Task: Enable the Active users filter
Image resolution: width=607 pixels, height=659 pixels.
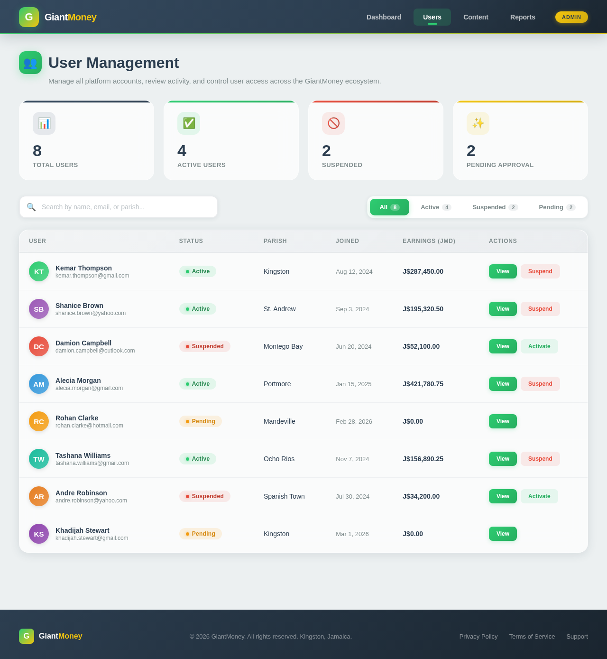Action: [434, 207]
